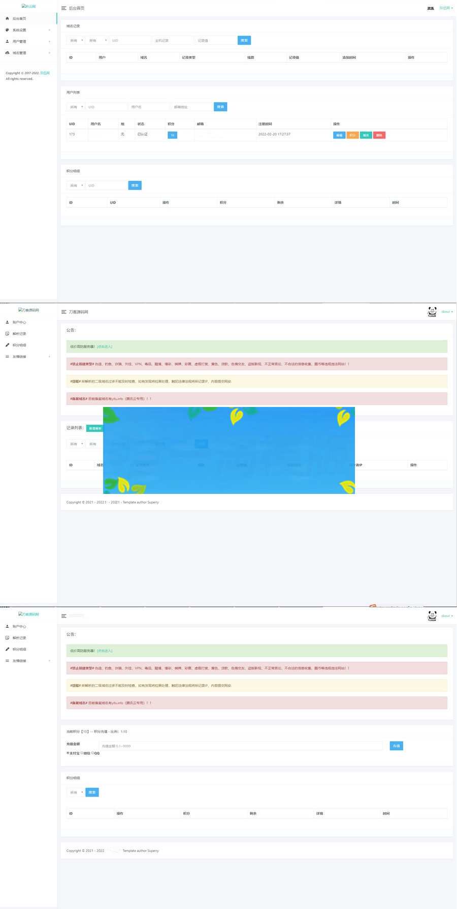The height and width of the screenshot is (909, 457).
Task: Click the red 删除 button for user 173
Action: coord(379,135)
